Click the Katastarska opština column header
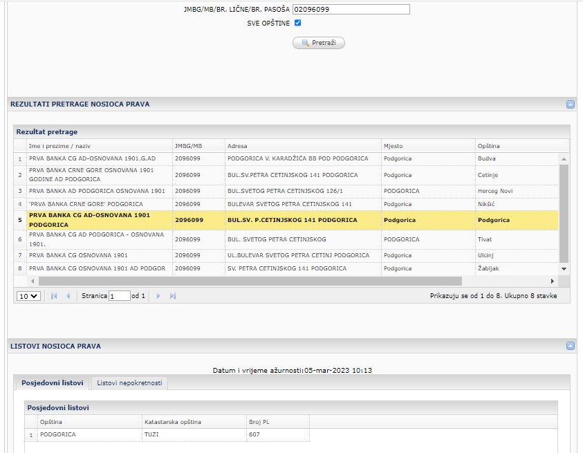 click(x=194, y=422)
